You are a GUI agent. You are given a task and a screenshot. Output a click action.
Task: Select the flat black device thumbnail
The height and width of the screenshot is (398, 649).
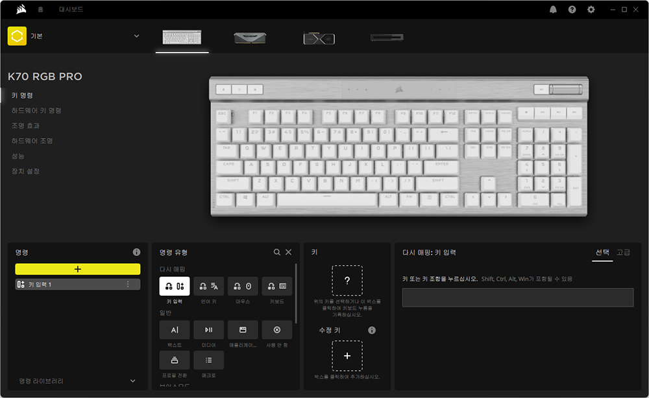pyautogui.click(x=387, y=38)
